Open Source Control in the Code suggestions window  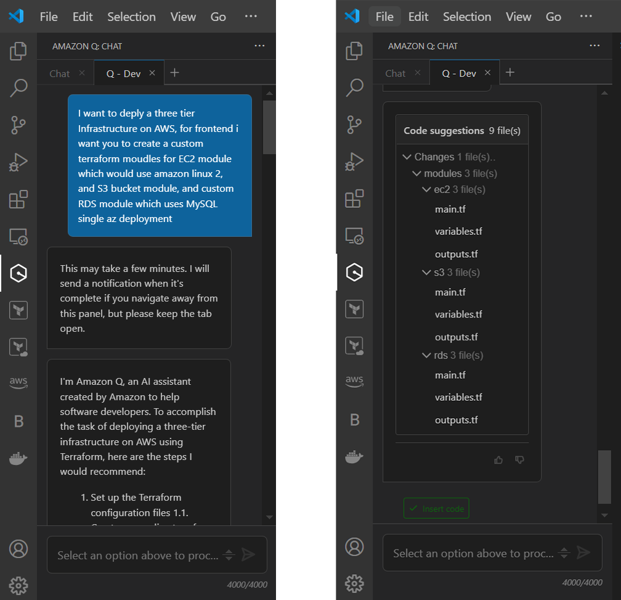(x=354, y=125)
